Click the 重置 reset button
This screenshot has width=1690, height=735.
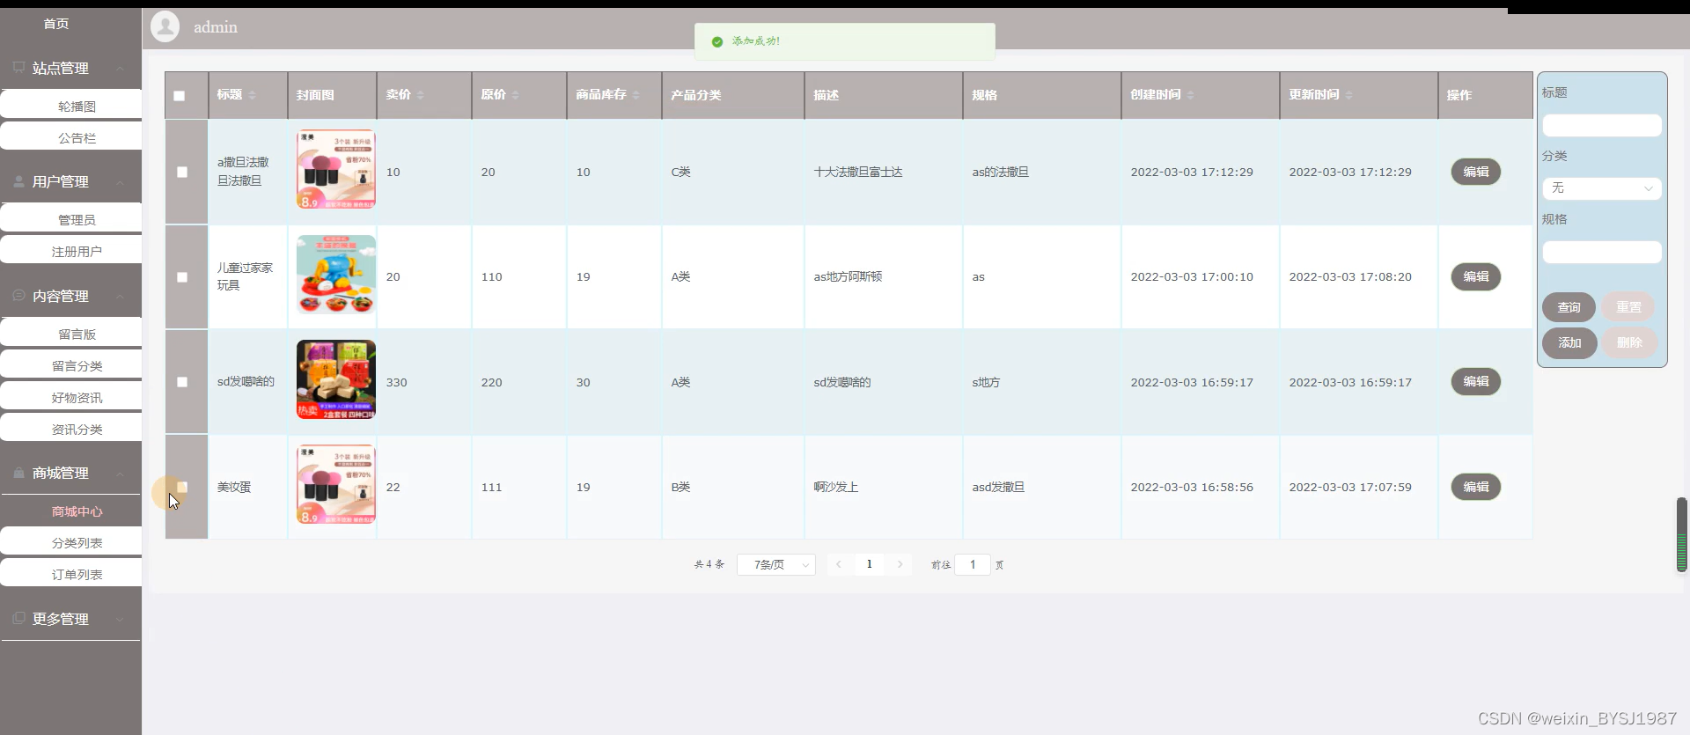click(1628, 307)
